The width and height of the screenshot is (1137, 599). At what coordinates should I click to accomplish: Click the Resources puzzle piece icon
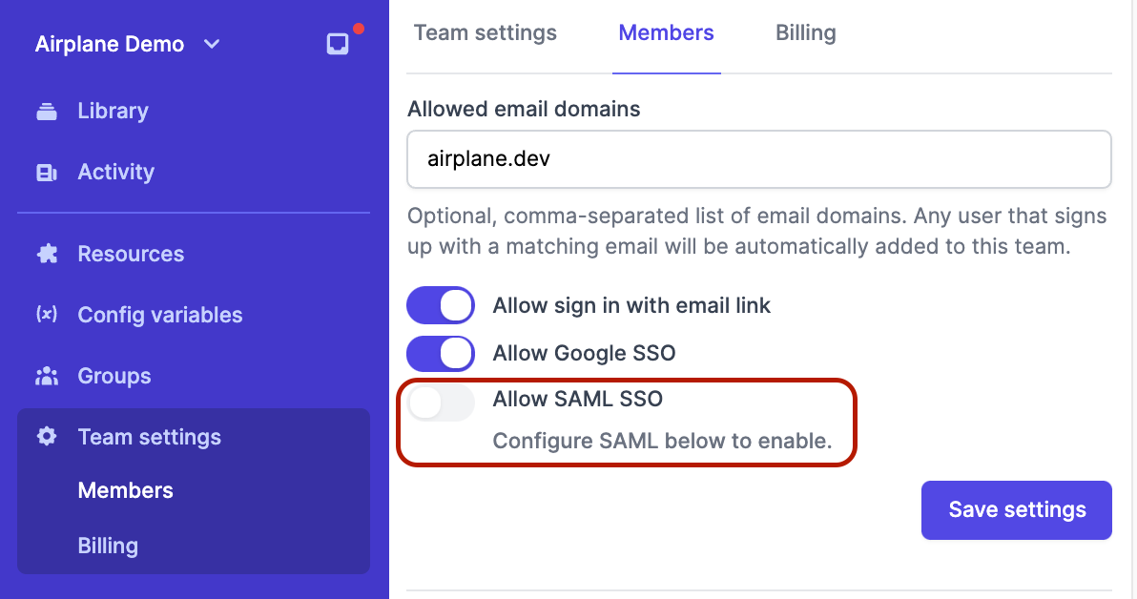[x=47, y=254]
